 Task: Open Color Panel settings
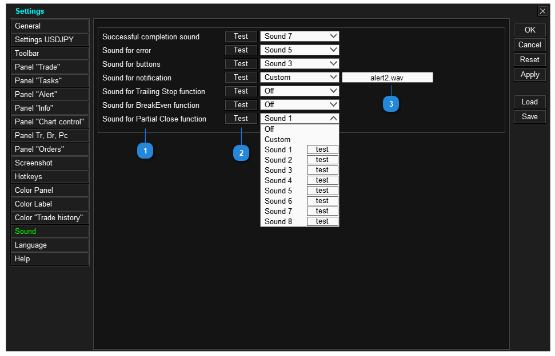click(50, 191)
